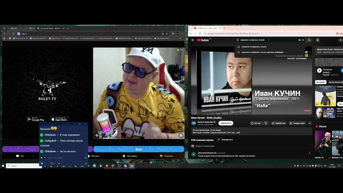This screenshot has width=343, height=193.
Task: Open Иван Кучин 50 хитов thumbnail
Action: click(x=325, y=113)
